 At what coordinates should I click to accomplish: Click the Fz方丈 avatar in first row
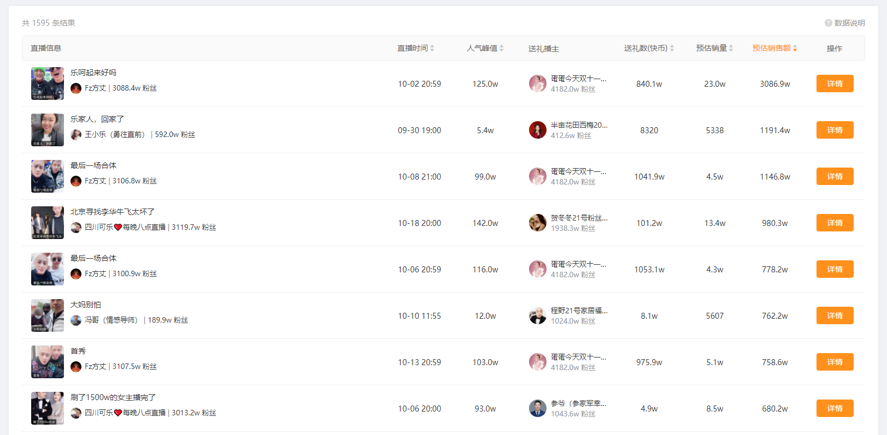pos(76,88)
